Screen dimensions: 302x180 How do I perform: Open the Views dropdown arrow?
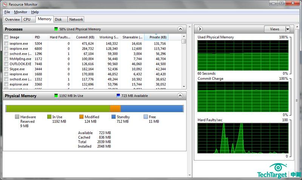[287, 29]
